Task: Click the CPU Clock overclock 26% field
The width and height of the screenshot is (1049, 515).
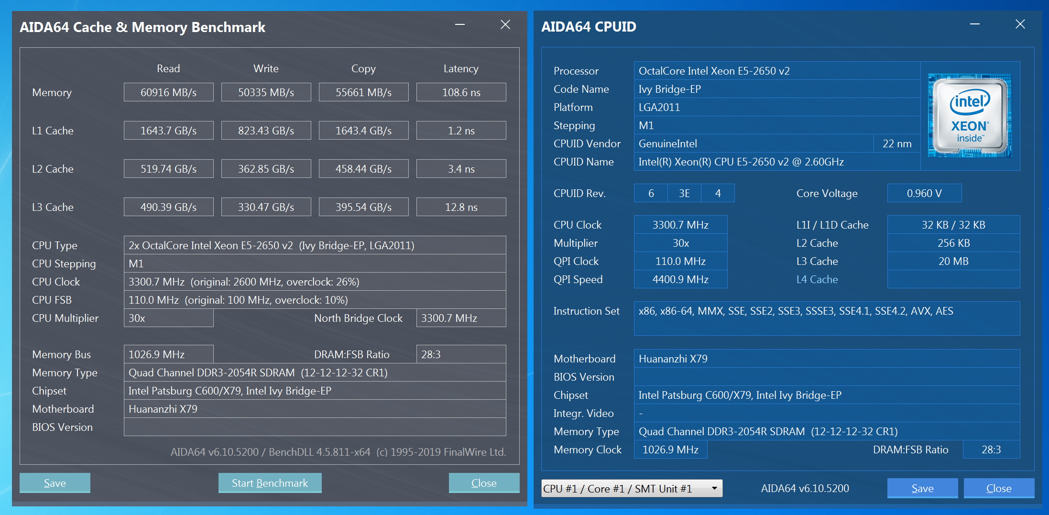Action: (315, 282)
